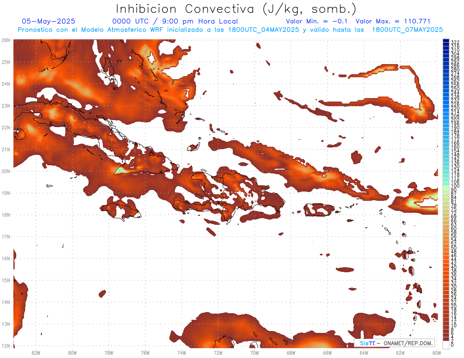This screenshot has height=358, width=464.
Task: Click the 'Valor Min. = -0.1' text
Action: 317,21
